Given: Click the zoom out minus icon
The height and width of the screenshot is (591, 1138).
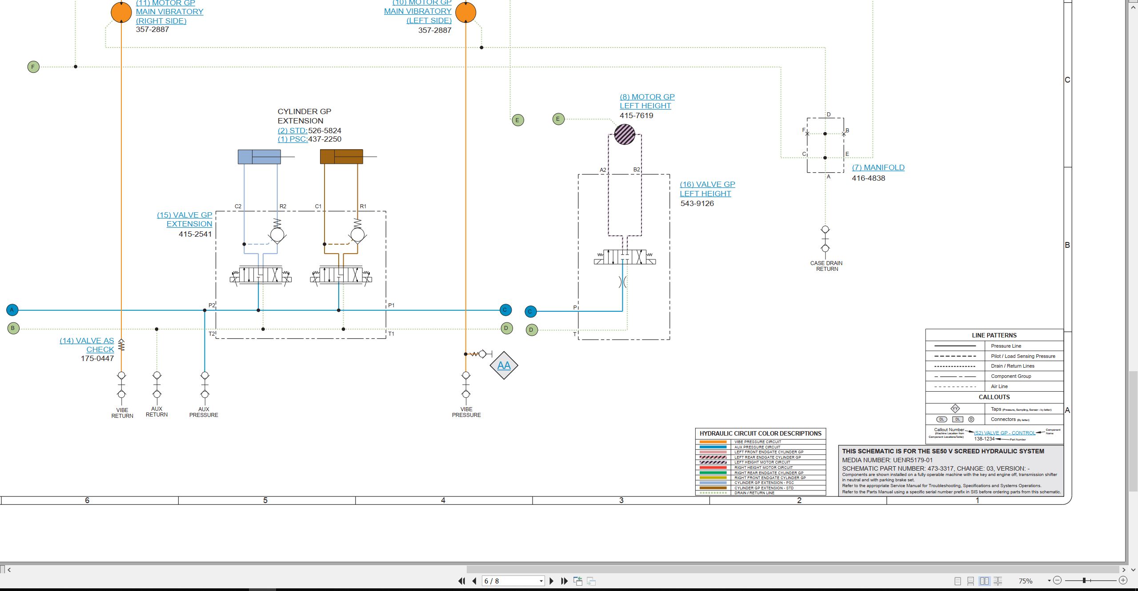Looking at the screenshot, I should click(x=1058, y=580).
